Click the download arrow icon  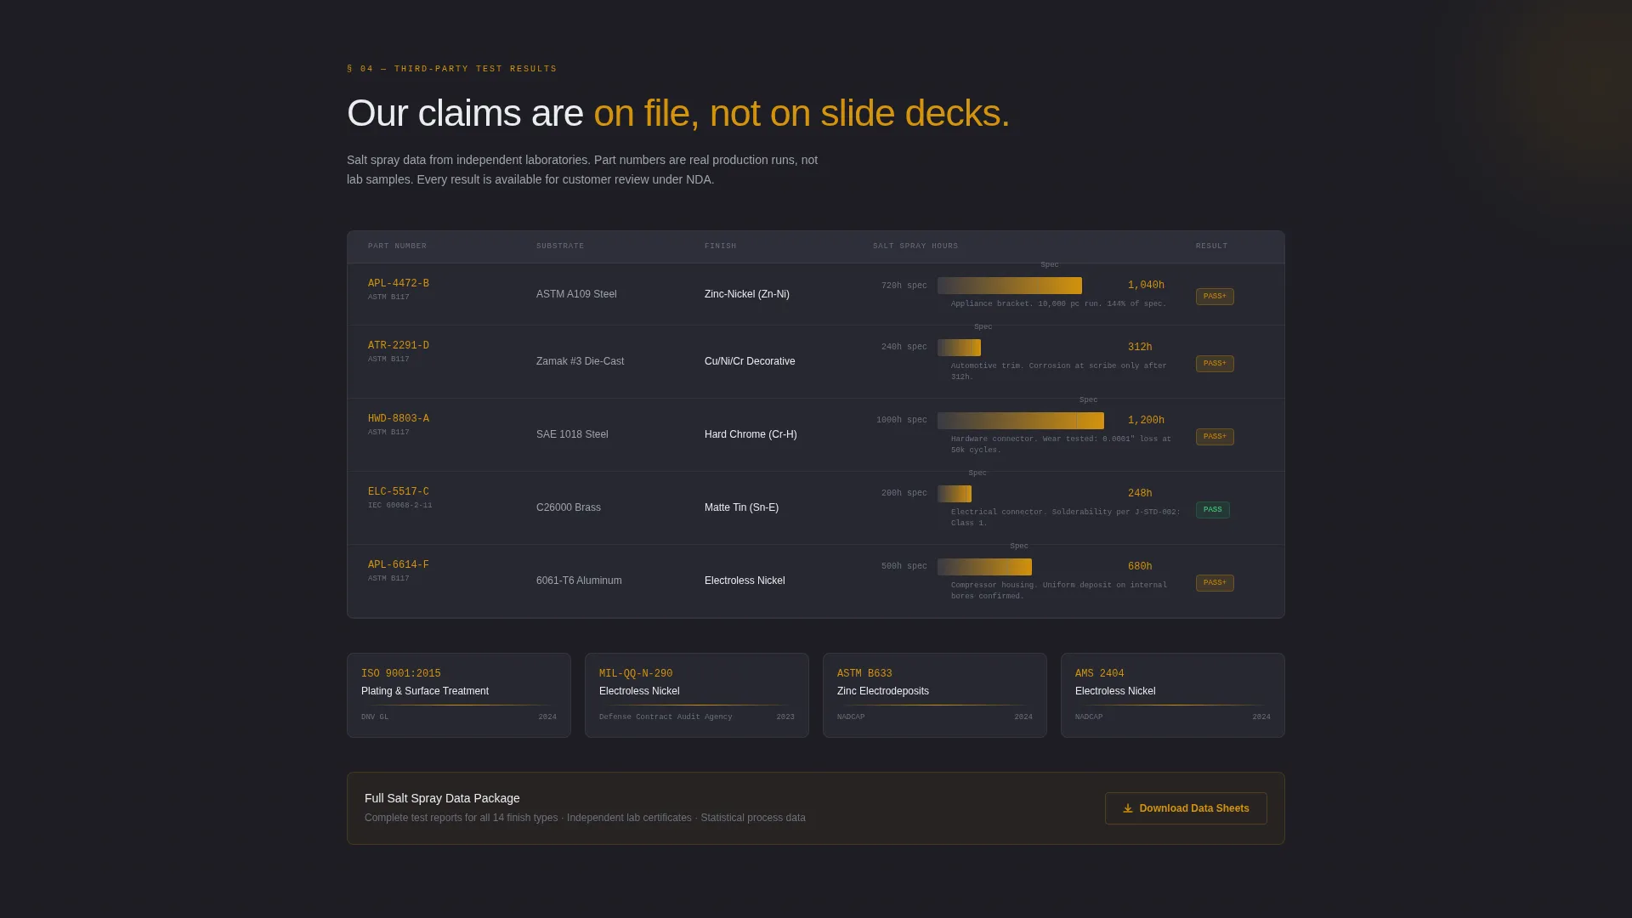[x=1128, y=808]
